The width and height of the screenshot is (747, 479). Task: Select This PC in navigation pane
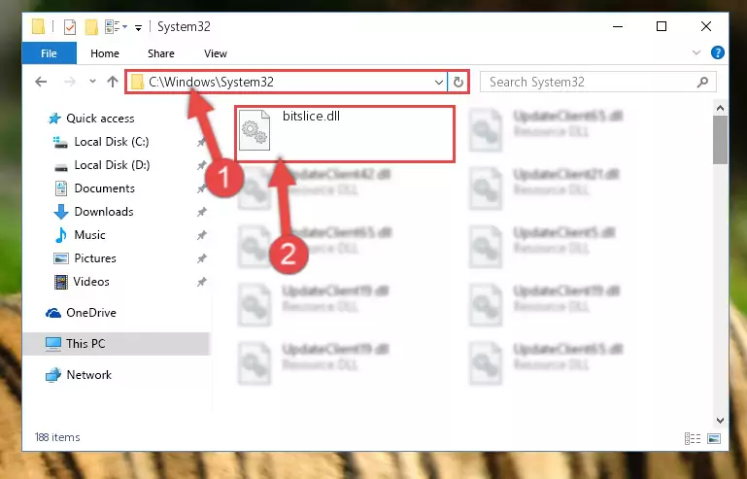click(117, 344)
